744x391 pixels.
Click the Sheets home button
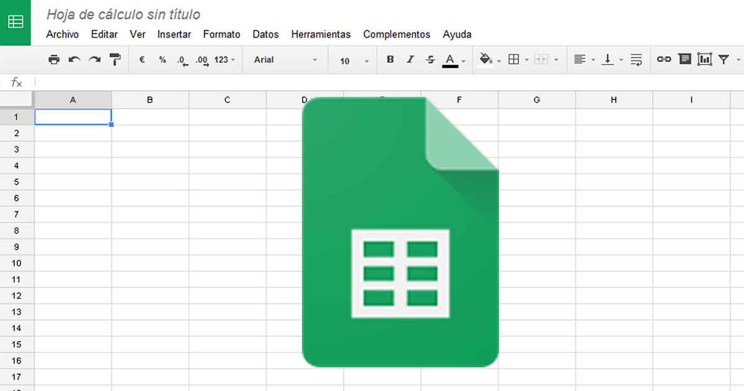(15, 22)
